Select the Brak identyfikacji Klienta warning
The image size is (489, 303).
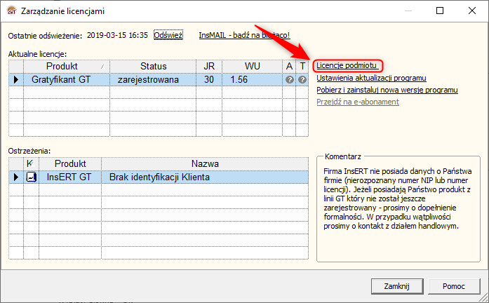tap(159, 177)
